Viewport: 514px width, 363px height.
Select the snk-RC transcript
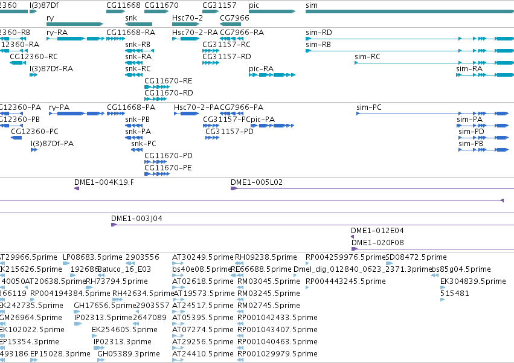[133, 75]
